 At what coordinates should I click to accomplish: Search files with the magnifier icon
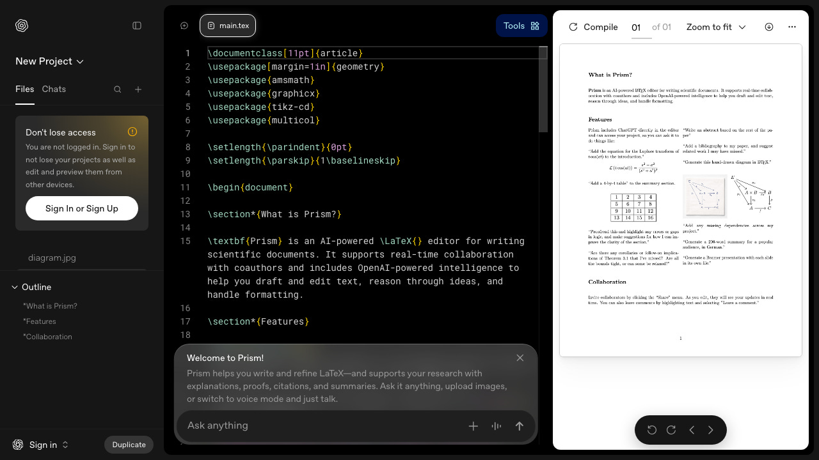(x=118, y=89)
